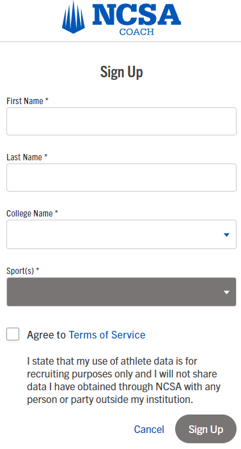
Task: Click the Sign Up page heading
Action: [x=121, y=72]
